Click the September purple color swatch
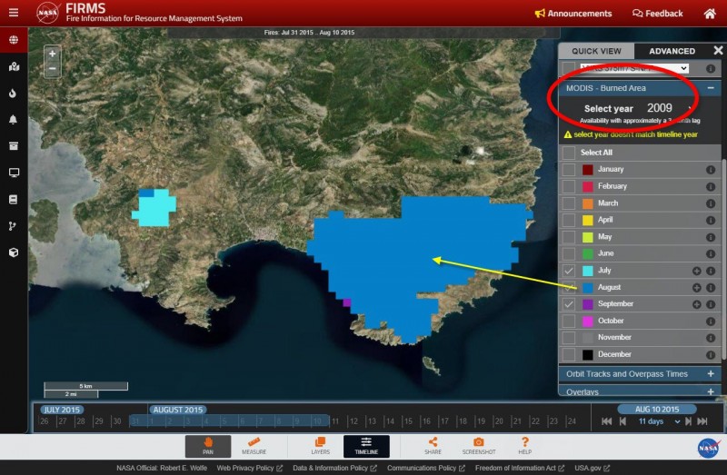The width and height of the screenshot is (727, 475). (x=587, y=304)
